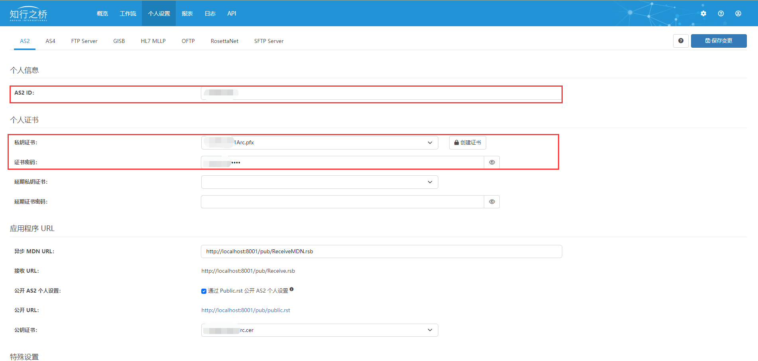The width and height of the screenshot is (758, 361).
Task: Open the settings gear icon in header
Action: 703,14
